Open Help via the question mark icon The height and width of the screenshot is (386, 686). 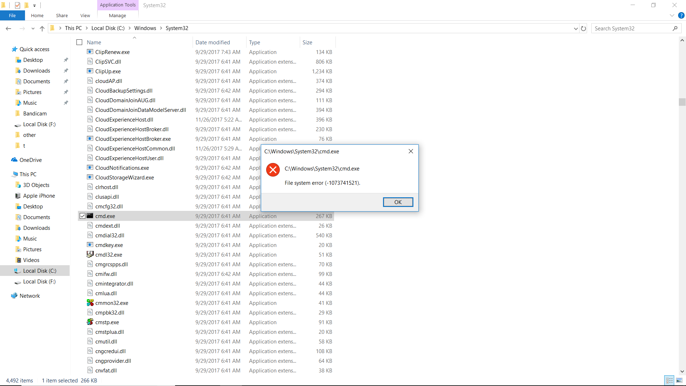point(682,15)
